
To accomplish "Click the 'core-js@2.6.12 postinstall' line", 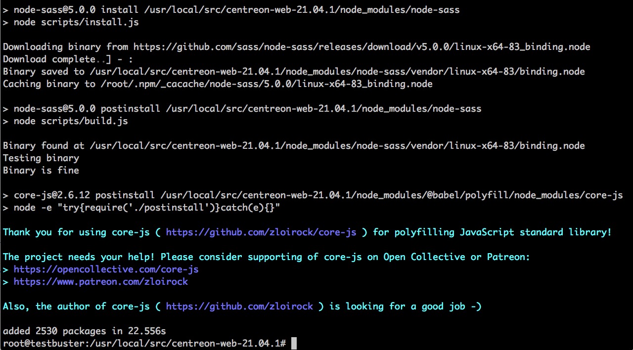I will tap(313, 195).
